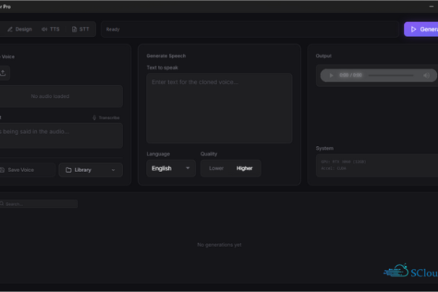Click the Save Voice button
Image resolution: width=438 pixels, height=292 pixels.
pyautogui.click(x=28, y=170)
